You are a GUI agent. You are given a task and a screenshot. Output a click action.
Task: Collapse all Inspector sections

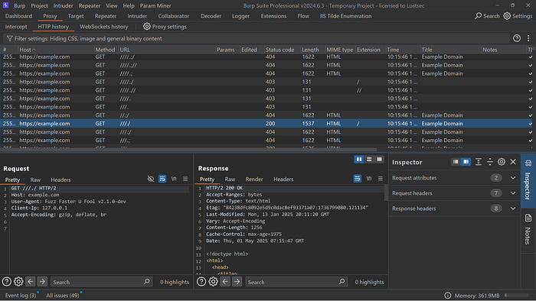490,162
